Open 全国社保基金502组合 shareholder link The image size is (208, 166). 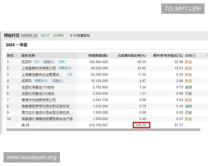click(x=38, y=94)
